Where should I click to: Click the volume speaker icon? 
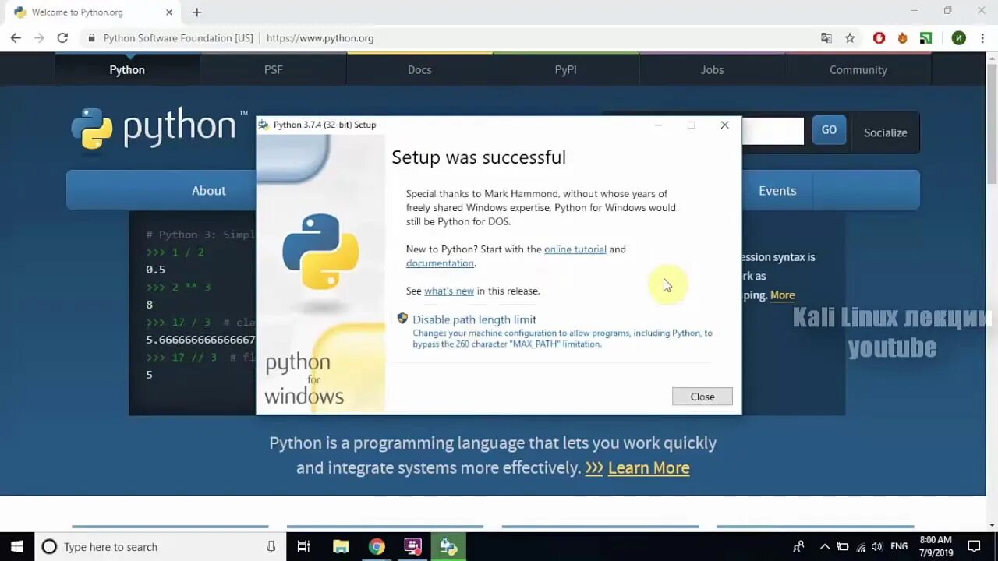pos(876,546)
